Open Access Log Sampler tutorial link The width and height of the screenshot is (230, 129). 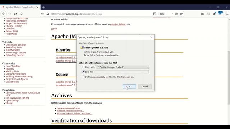pyautogui.click(x=16, y=53)
